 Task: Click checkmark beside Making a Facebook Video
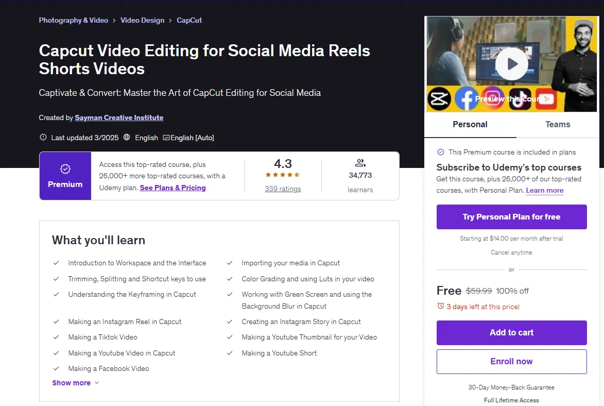pyautogui.click(x=56, y=368)
